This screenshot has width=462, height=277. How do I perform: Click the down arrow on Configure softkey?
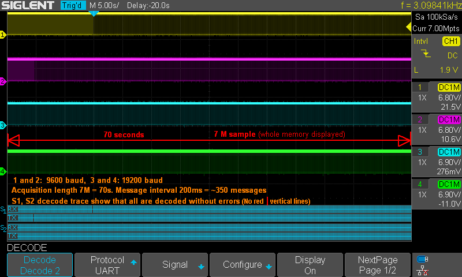[x=269, y=267]
